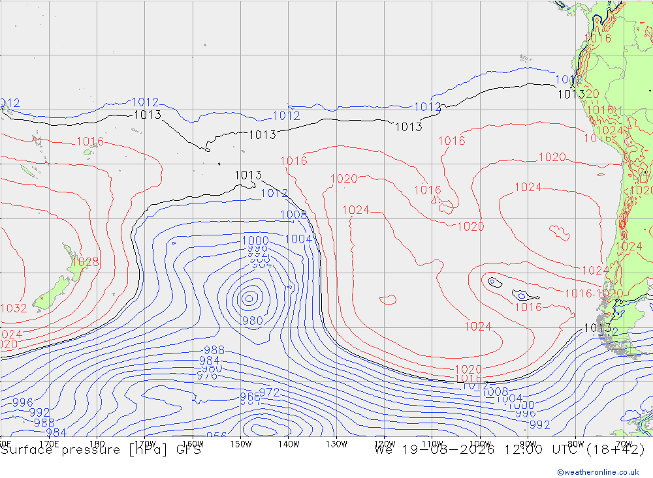Image resolution: width=653 pixels, height=478 pixels.
Task: Click the 100W longitude label
Action: tap(480, 444)
